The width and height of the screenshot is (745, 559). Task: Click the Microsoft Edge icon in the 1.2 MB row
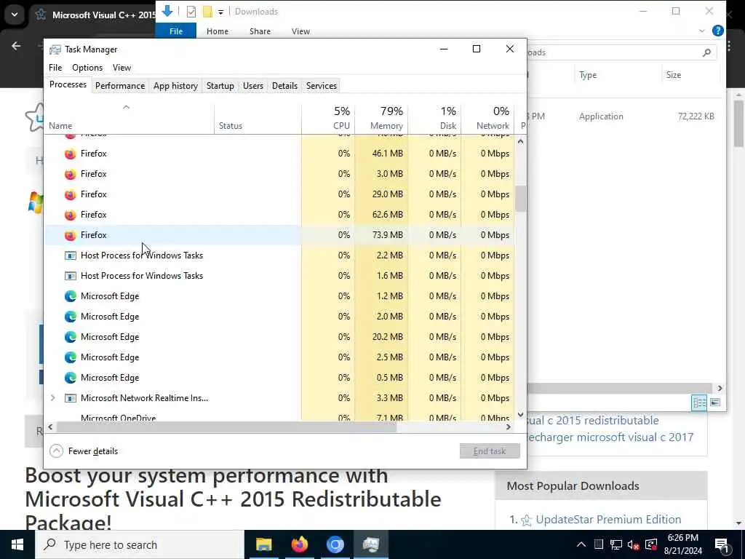click(x=71, y=296)
